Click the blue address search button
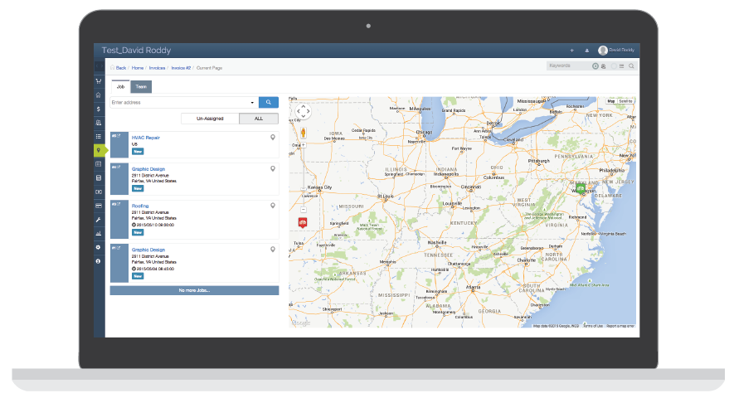Image resolution: width=734 pixels, height=398 pixels. [x=268, y=102]
